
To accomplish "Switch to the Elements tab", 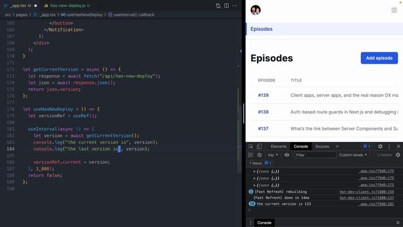I will click(278, 146).
